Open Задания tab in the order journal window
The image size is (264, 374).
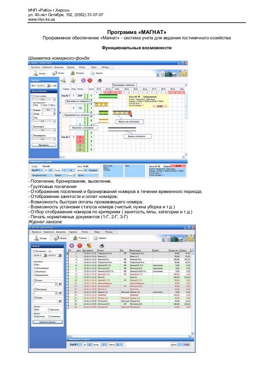[100, 238]
